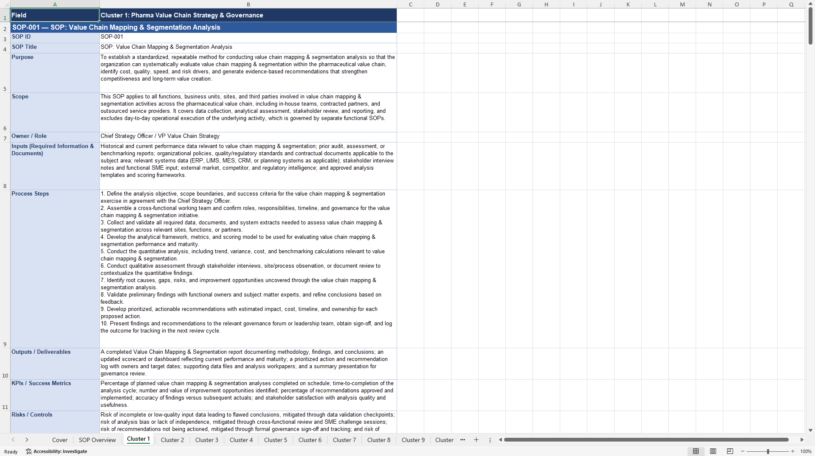Screen dimensions: 815x456
Task: Switch to Cluster 9 sheet tab
Action: coord(413,440)
